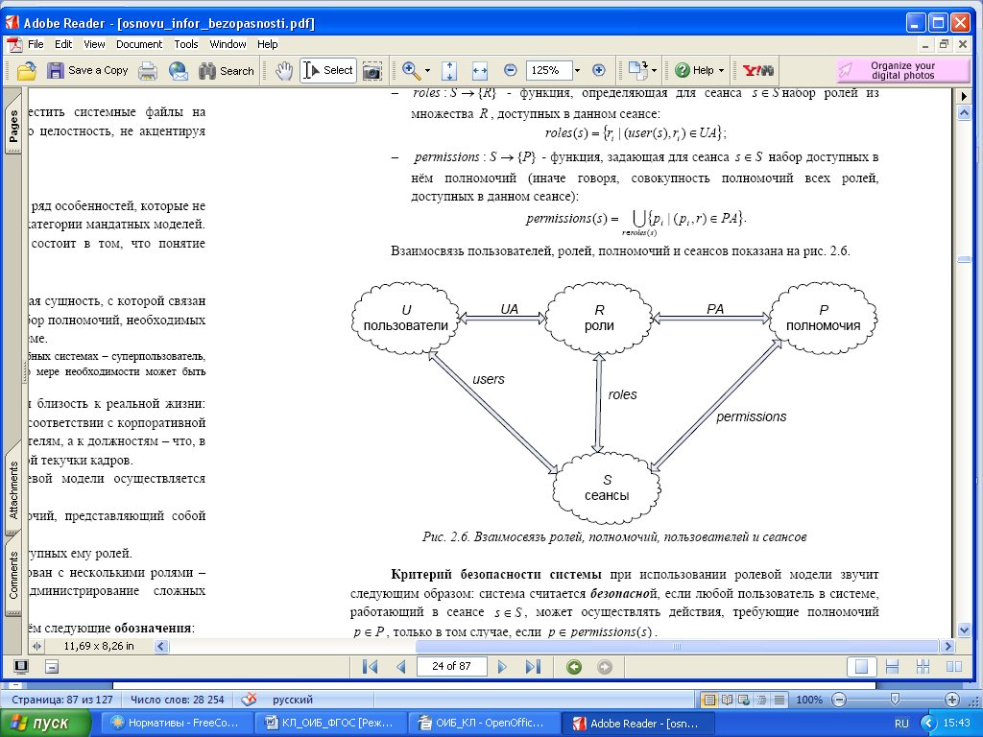This screenshot has width=983, height=737.
Task: Activate the Select text tool
Action: point(328,71)
